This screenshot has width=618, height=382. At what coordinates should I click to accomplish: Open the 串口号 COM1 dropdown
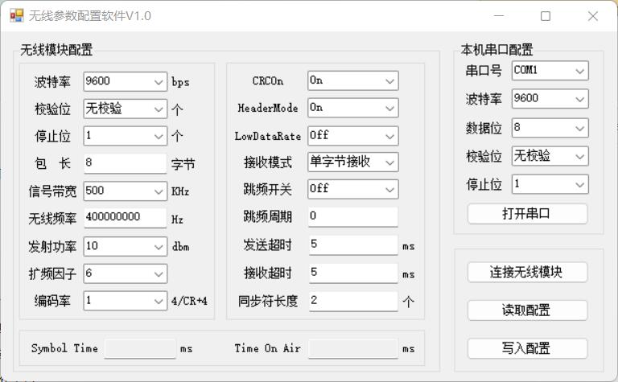pyautogui.click(x=550, y=71)
